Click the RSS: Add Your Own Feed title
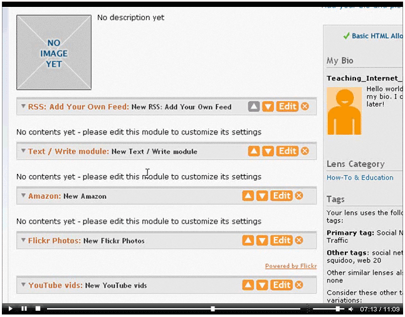 point(78,107)
